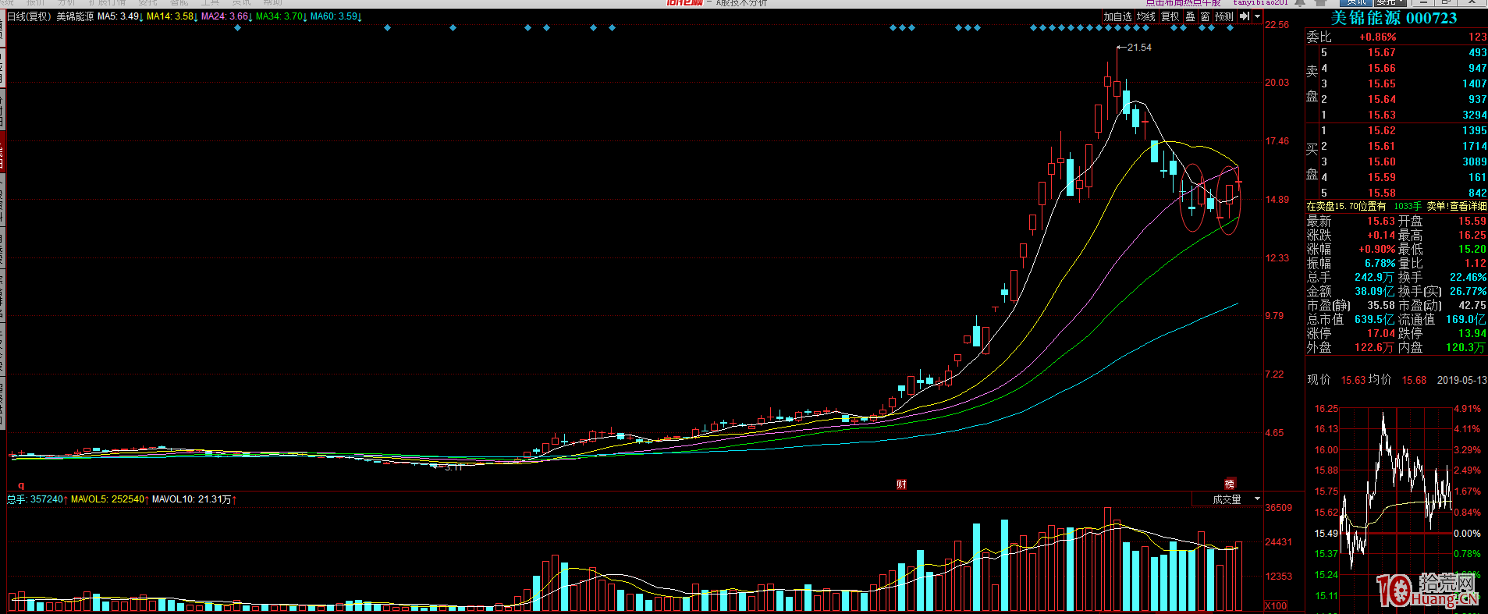This screenshot has width=1488, height=614.
Task: Click the jump-to-end arrow icon
Action: click(1245, 16)
